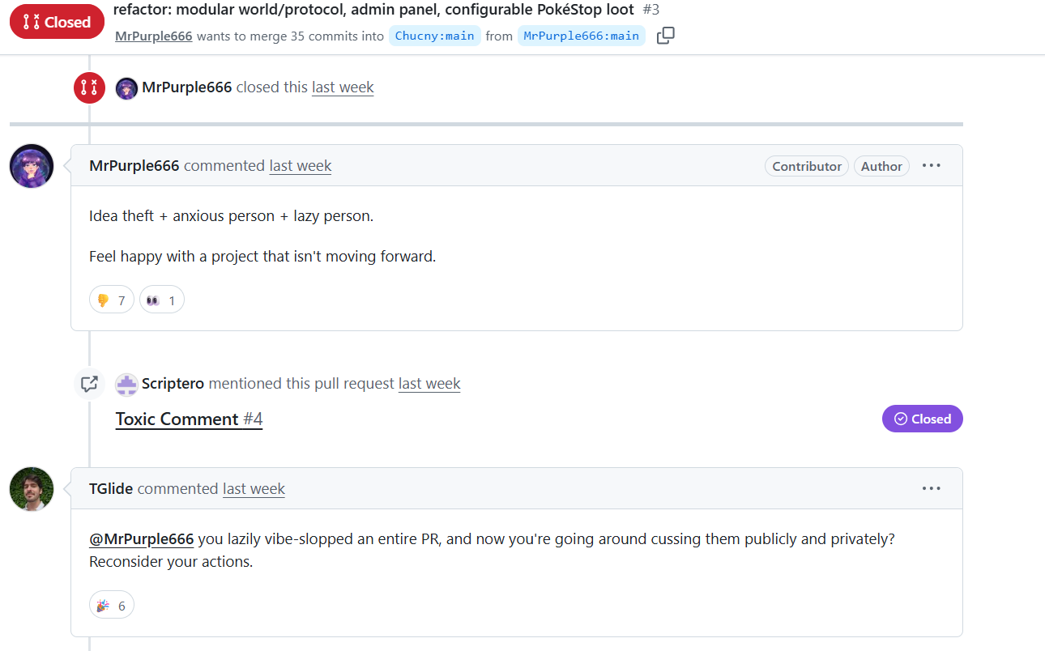Click the red Closed status badge

pyautogui.click(x=57, y=22)
